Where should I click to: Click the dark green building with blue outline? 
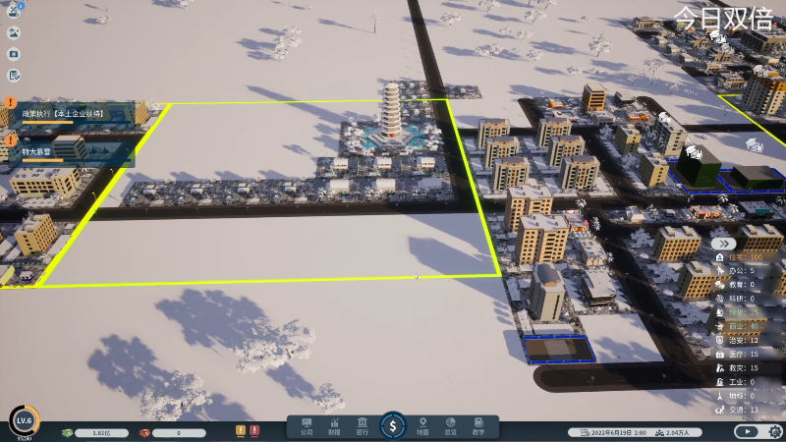point(699,165)
